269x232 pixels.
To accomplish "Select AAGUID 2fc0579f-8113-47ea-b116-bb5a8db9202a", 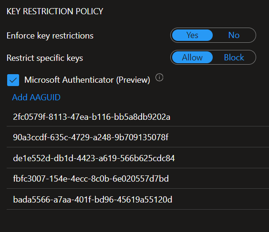I will click(138, 117).
